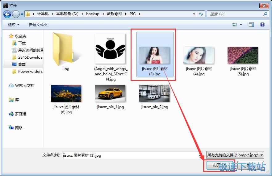Click 新建文件夹 button
Image resolution: width=272 pixels, height=176 pixels.
click(x=38, y=25)
